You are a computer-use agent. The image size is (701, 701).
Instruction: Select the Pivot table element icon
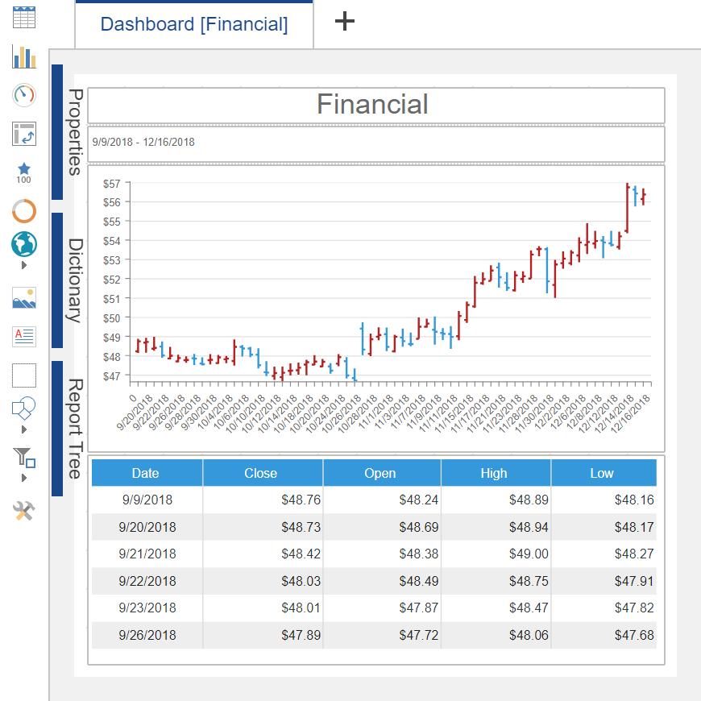24,134
